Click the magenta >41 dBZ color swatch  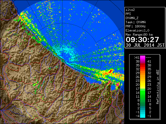click(x=143, y=57)
